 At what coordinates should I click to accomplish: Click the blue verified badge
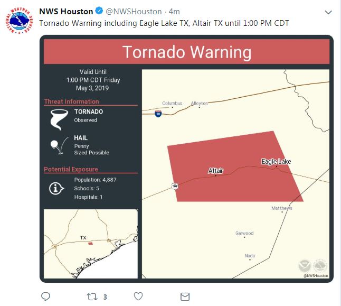click(99, 11)
